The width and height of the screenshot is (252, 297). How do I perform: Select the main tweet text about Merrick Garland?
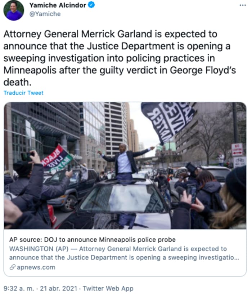point(120,58)
